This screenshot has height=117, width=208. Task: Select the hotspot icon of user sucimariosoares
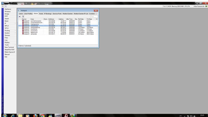[x=23, y=21]
